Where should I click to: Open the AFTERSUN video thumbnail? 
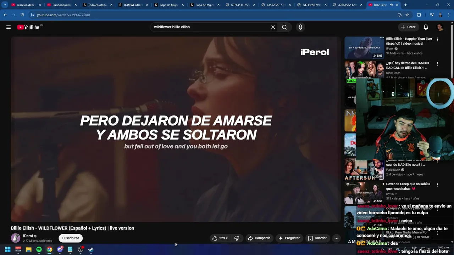pyautogui.click(x=364, y=170)
